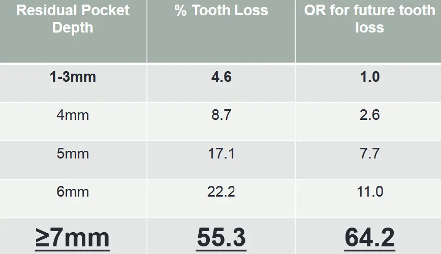Click the 6mm pocket depth cell
Image resolution: width=441 pixels, height=254 pixels.
(x=73, y=192)
